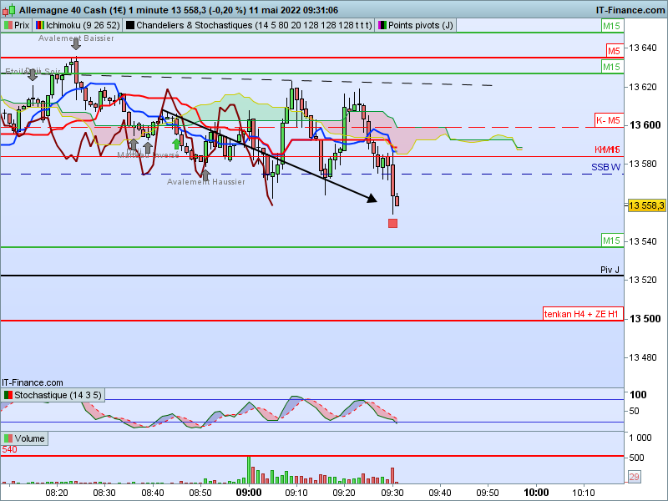
Task: Click the green up arrow signal marker
Action: click(x=176, y=144)
